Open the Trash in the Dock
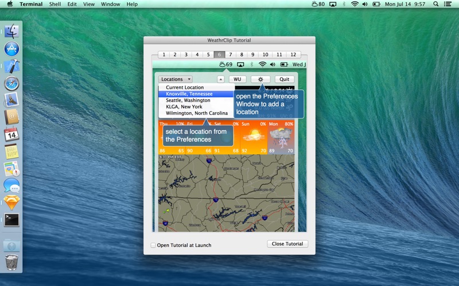Image resolution: width=459 pixels, height=286 pixels. coord(11,262)
